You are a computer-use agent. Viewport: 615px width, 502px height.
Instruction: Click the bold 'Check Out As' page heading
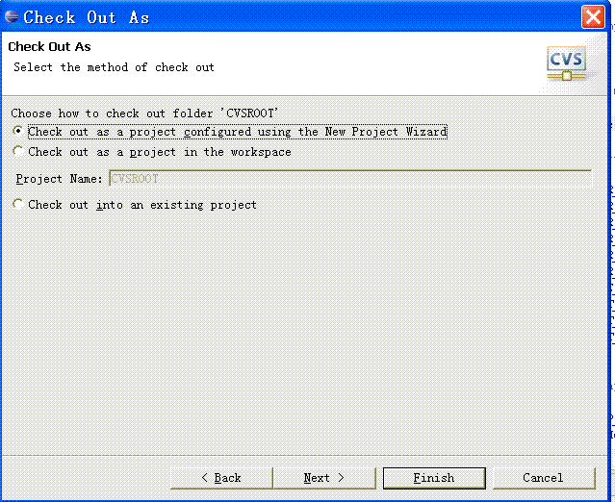point(49,46)
